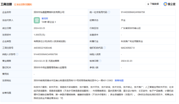
Task: Select industry value 科技推广和应用服务业
Action: click(132, 41)
